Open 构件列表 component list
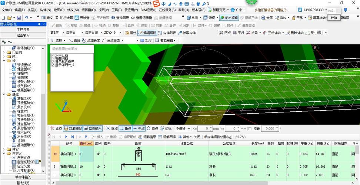This screenshot has width=360, height=185. click(x=167, y=33)
